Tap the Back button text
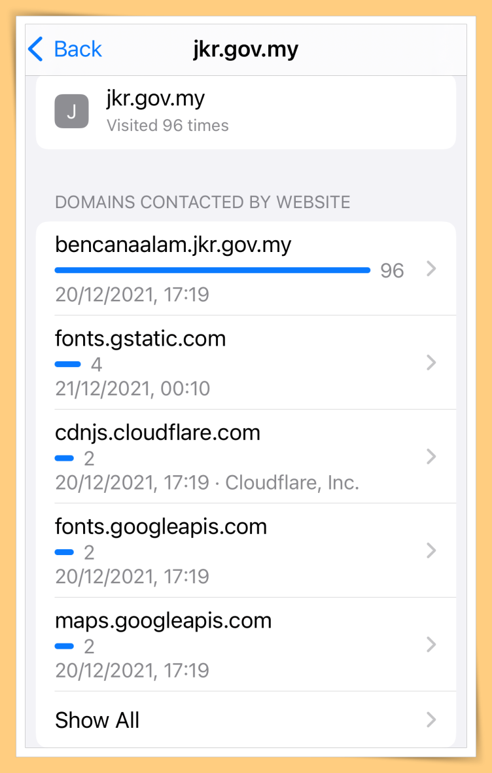 (x=78, y=49)
